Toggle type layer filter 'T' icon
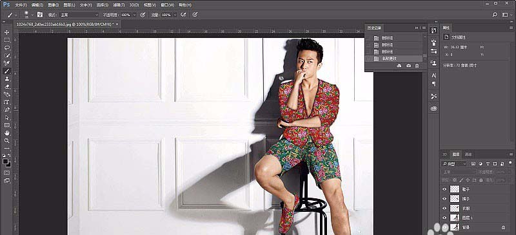Screen dimensions: 516x235 coord(488,164)
